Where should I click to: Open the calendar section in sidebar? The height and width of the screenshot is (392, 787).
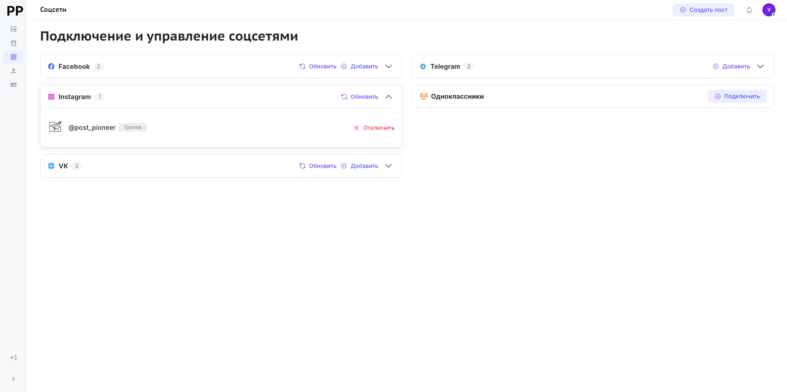coord(14,43)
